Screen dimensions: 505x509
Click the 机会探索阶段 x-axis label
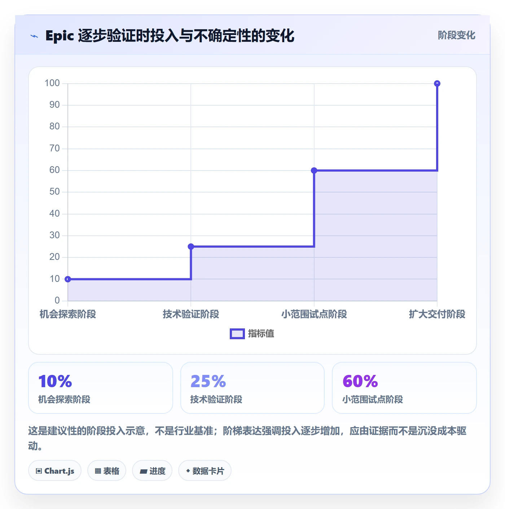(68, 314)
